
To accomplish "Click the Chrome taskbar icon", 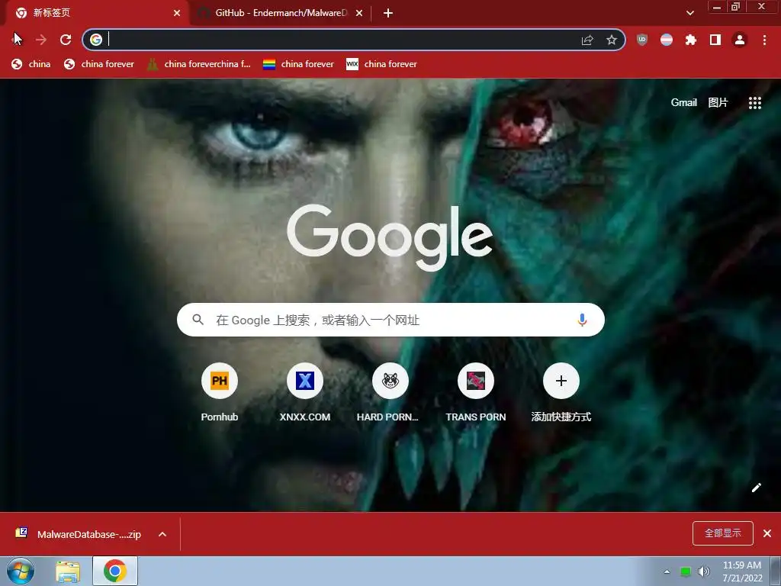I will [115, 571].
